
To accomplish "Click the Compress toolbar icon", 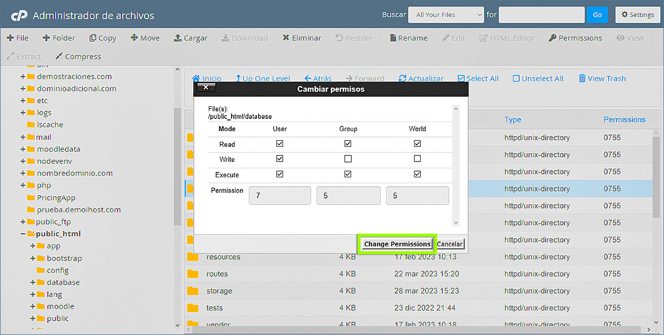I will point(59,56).
